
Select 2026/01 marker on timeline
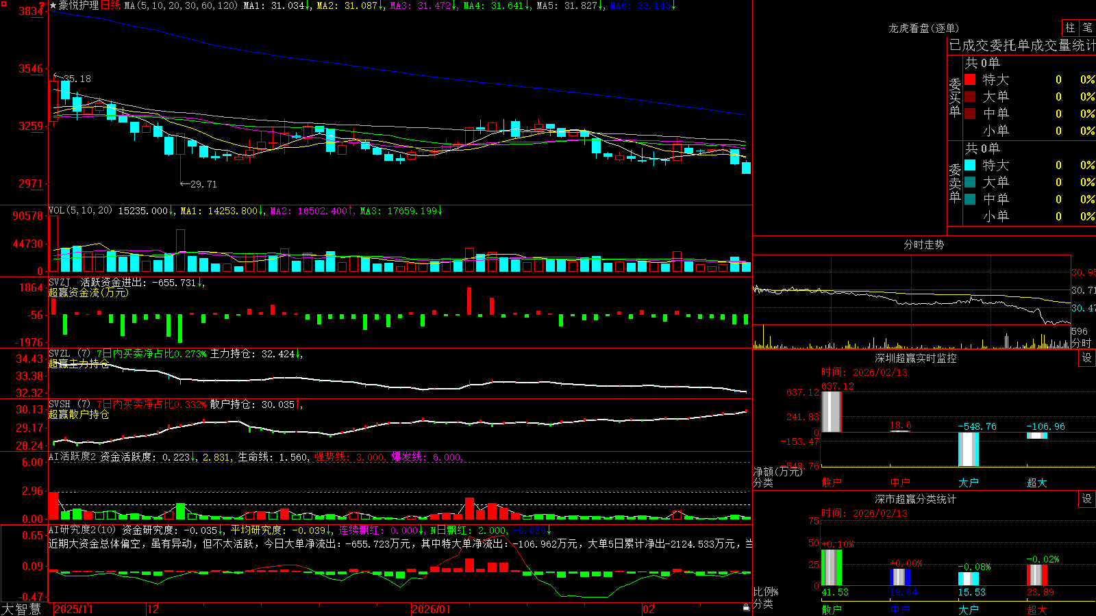432,609
